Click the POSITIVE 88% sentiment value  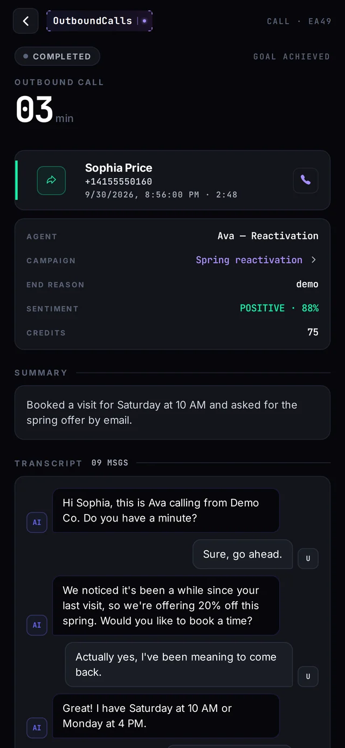[279, 308]
